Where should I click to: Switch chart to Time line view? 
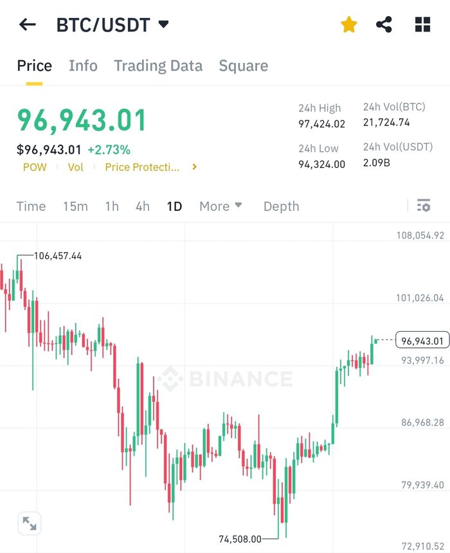coord(31,206)
